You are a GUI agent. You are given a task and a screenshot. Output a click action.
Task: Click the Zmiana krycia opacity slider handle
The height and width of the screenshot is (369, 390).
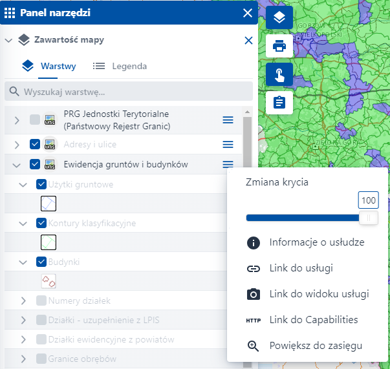tap(369, 218)
